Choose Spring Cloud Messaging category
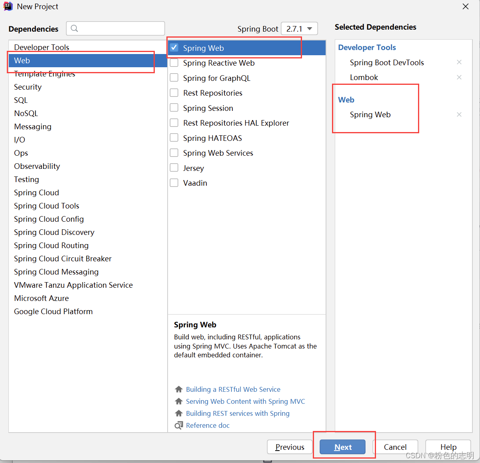 pos(88,272)
